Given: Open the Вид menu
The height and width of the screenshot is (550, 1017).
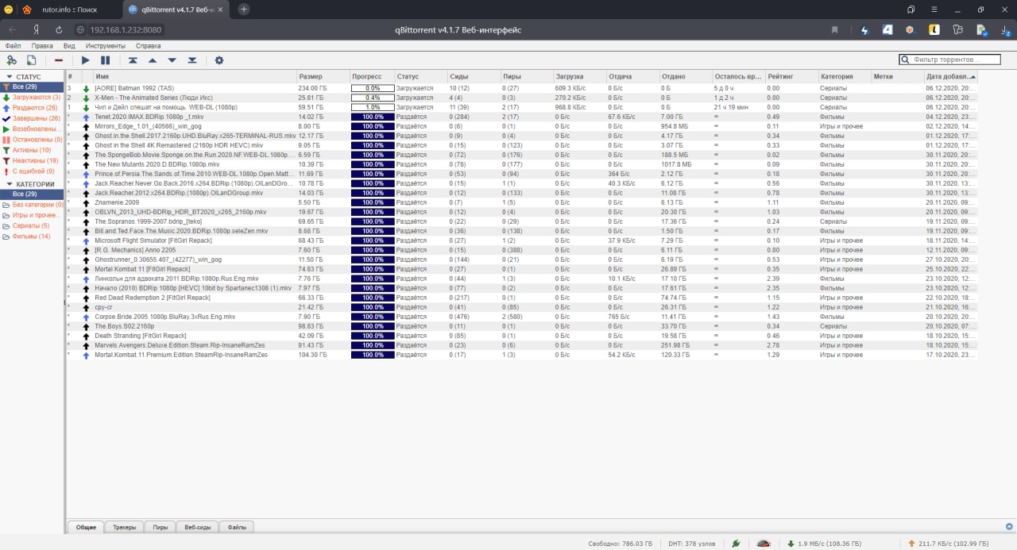Looking at the screenshot, I should (x=69, y=46).
